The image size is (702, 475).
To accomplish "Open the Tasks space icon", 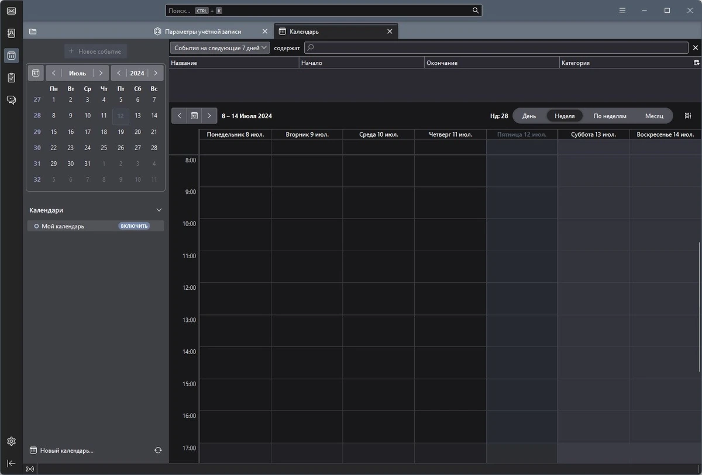I will pos(11,78).
